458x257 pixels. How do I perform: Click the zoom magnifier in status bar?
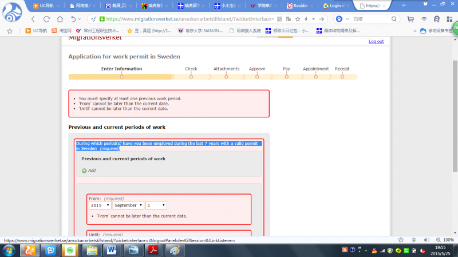tap(439, 240)
